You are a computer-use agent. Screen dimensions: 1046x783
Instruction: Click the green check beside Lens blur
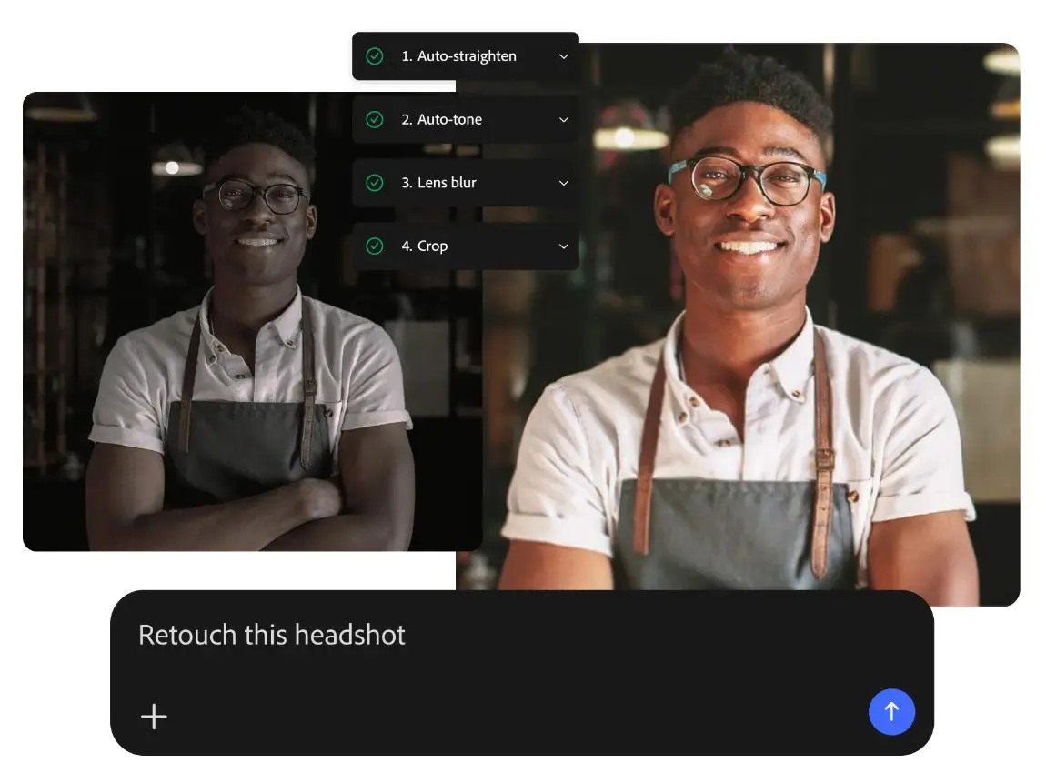click(x=375, y=183)
